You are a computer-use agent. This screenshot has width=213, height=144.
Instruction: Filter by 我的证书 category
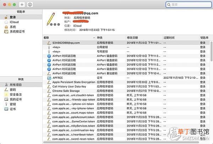pos(21,99)
